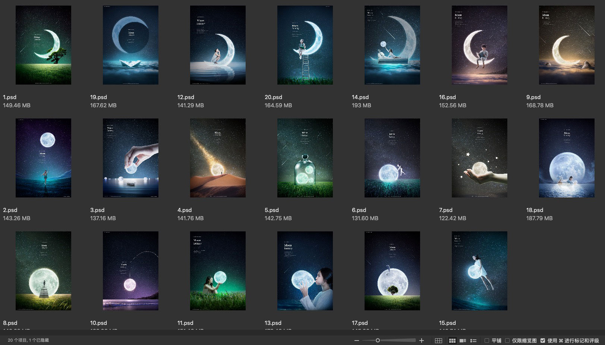Switch to list view

473,341
